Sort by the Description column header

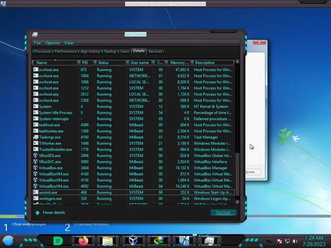(213, 63)
